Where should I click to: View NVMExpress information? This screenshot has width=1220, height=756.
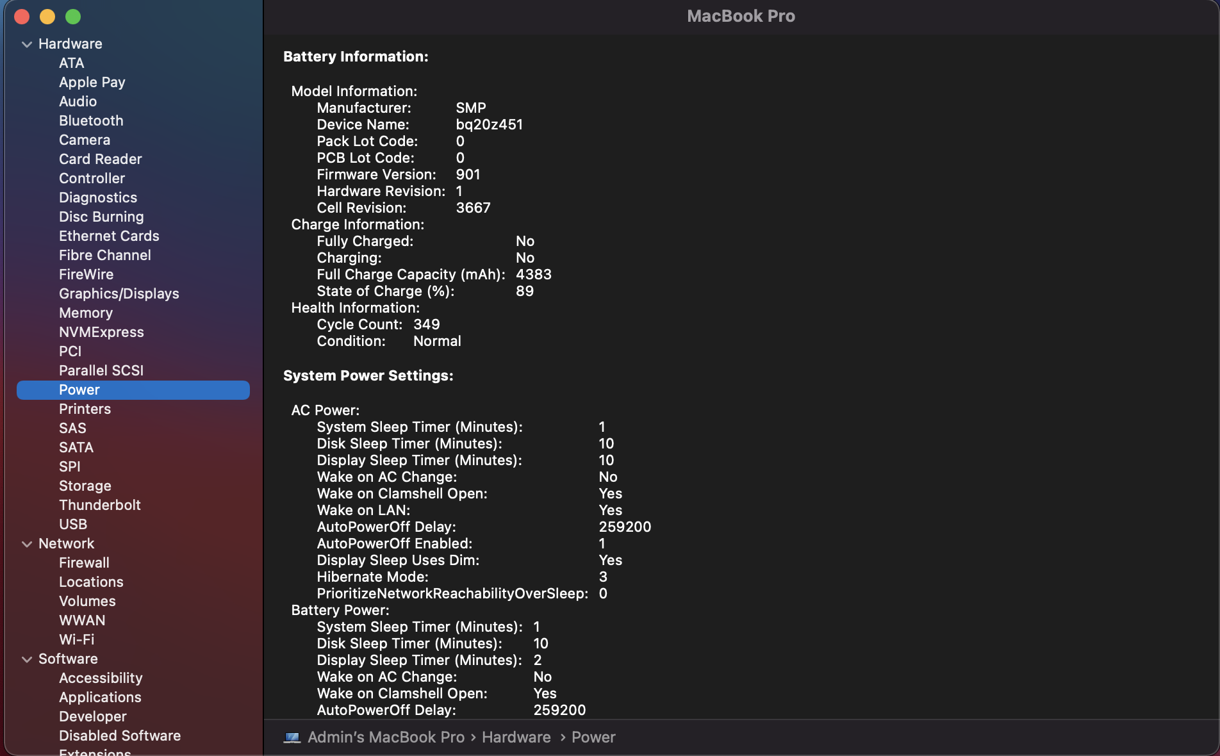[x=101, y=332]
